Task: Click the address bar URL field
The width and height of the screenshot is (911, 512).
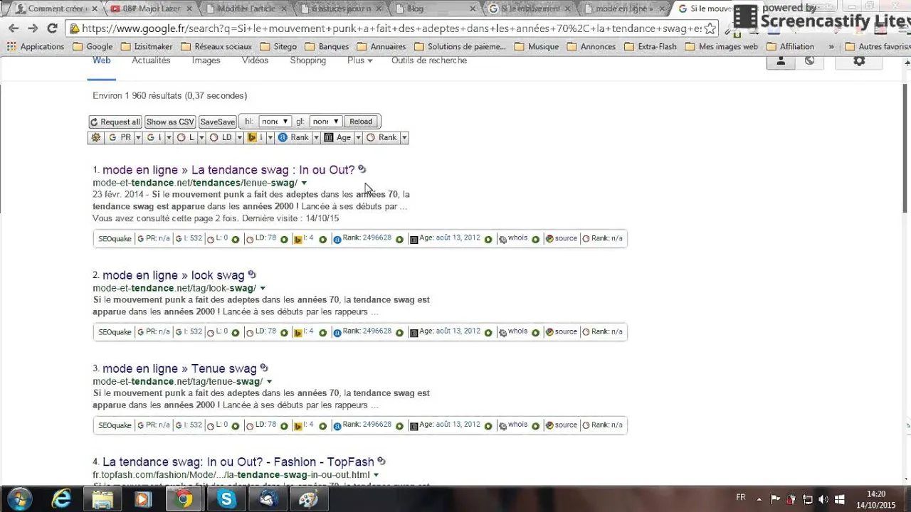Action: coord(390,28)
